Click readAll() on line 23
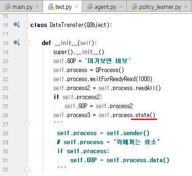The image size is (192, 176). (x=148, y=88)
